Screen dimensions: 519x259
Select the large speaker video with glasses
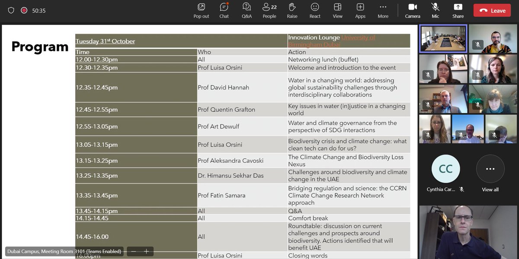click(x=468, y=231)
